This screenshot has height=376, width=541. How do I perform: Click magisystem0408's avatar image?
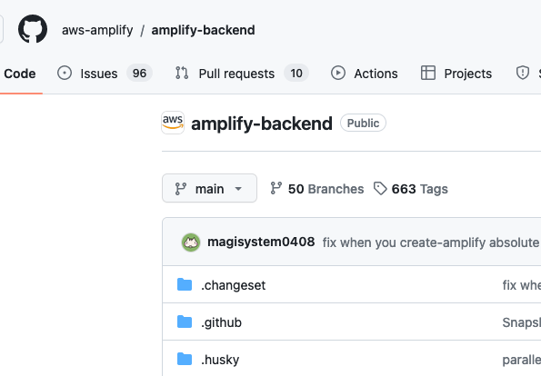pos(191,242)
